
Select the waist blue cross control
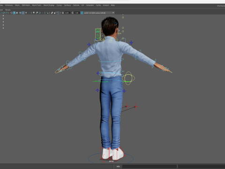pos(98,73)
